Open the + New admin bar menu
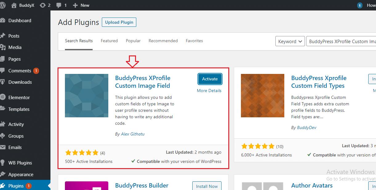Screen dimensions: 376x190 tap(81, 5)
